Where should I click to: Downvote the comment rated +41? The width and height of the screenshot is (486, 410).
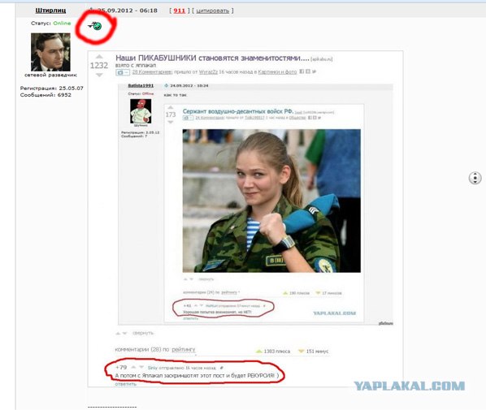(x=202, y=305)
